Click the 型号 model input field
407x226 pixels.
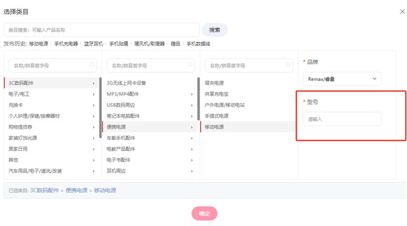click(x=342, y=119)
